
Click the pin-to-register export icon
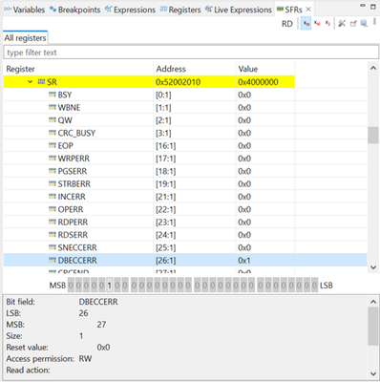click(353, 23)
